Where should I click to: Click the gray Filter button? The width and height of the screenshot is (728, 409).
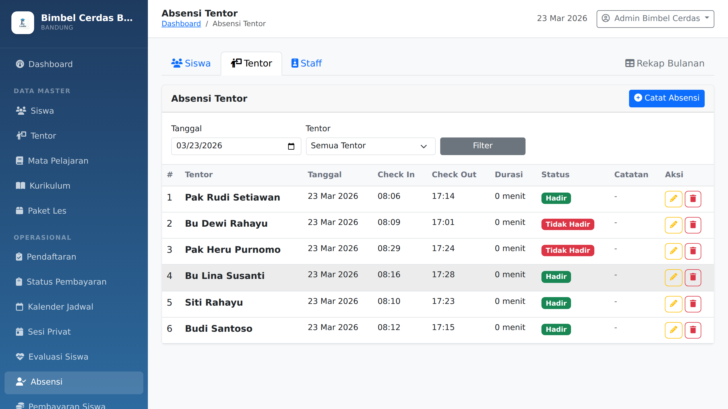coord(483,146)
